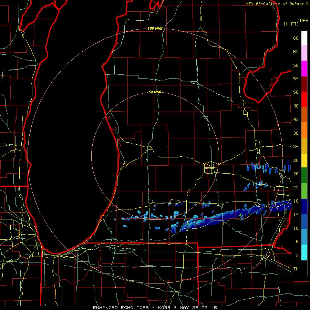Click the gold legend swatch
This screenshot has width=310, height=310.
coord(304,146)
